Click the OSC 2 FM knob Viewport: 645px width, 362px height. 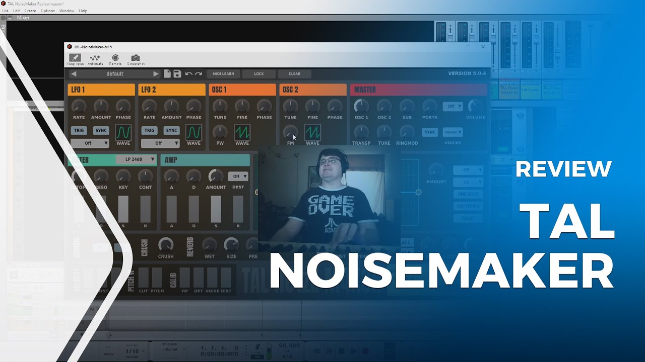point(290,132)
